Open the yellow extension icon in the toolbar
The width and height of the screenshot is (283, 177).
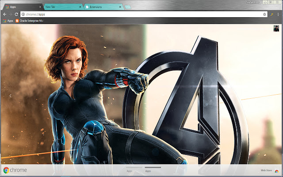click(272, 15)
